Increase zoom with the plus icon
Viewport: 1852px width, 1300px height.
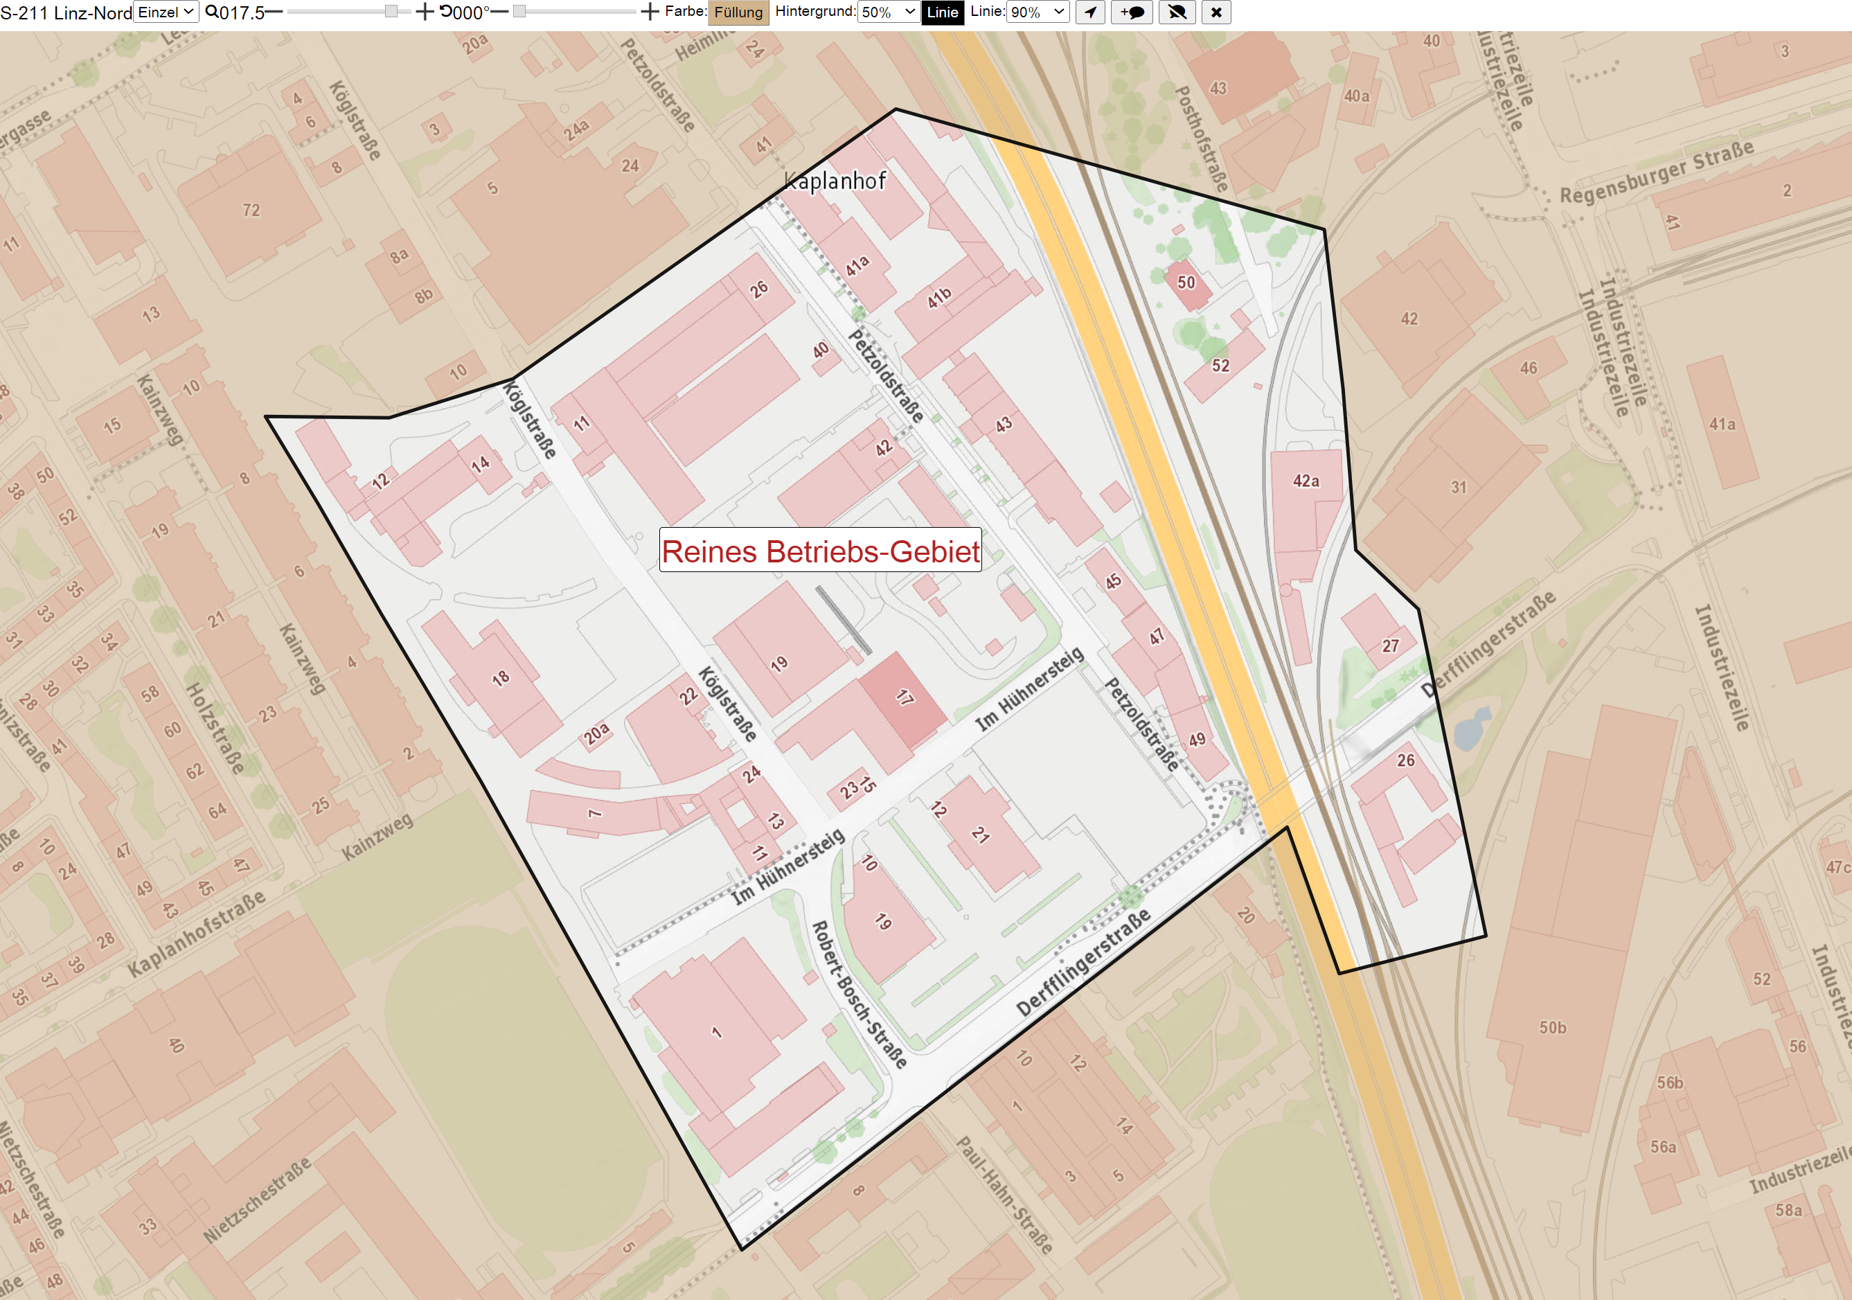tap(425, 12)
